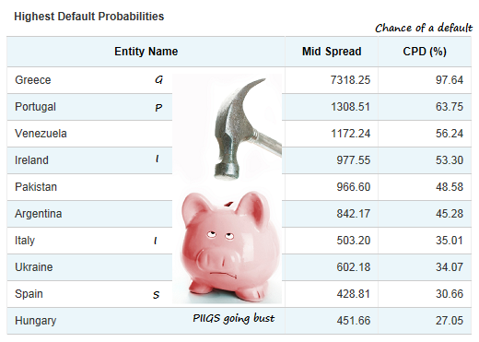Click the 7318.25 mid spread value
This screenshot has width=479, height=342.
(x=350, y=80)
